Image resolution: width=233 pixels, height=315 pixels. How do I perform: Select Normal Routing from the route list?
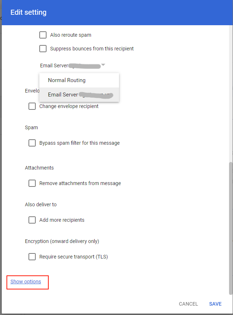[67, 80]
